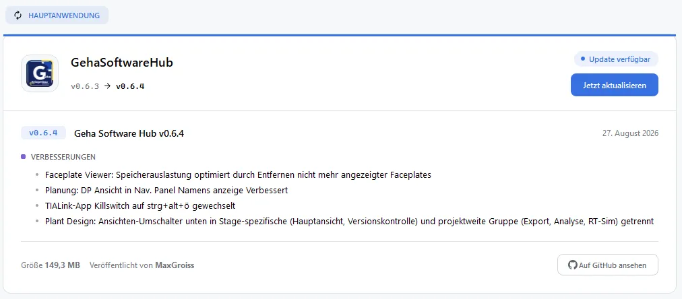The height and width of the screenshot is (299, 682).
Task: Click the blue dot in Update verfügbar badge
Action: click(x=583, y=59)
